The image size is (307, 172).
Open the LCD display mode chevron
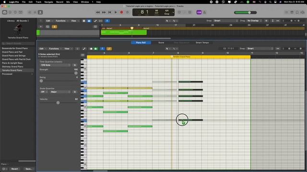click(173, 12)
